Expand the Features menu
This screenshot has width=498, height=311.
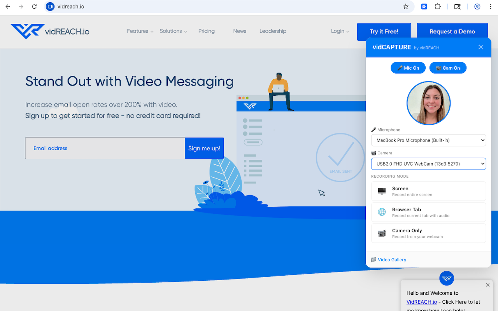(140, 31)
